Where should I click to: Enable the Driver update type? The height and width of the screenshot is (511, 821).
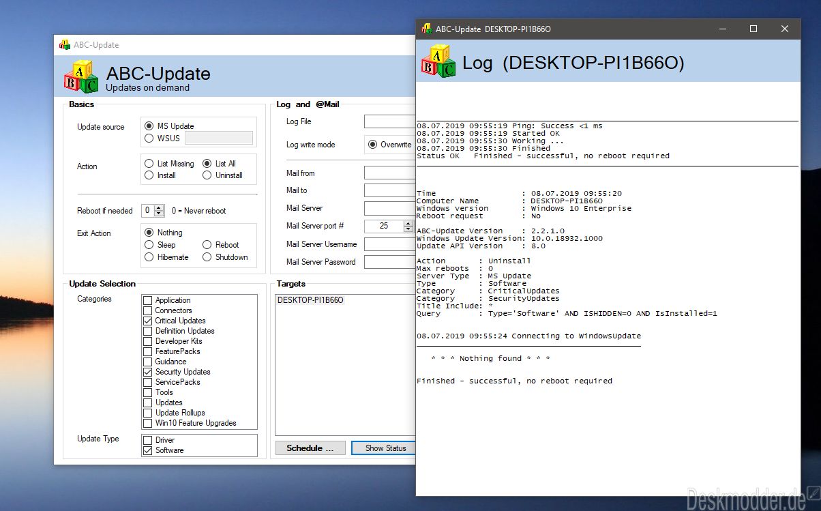coord(147,440)
